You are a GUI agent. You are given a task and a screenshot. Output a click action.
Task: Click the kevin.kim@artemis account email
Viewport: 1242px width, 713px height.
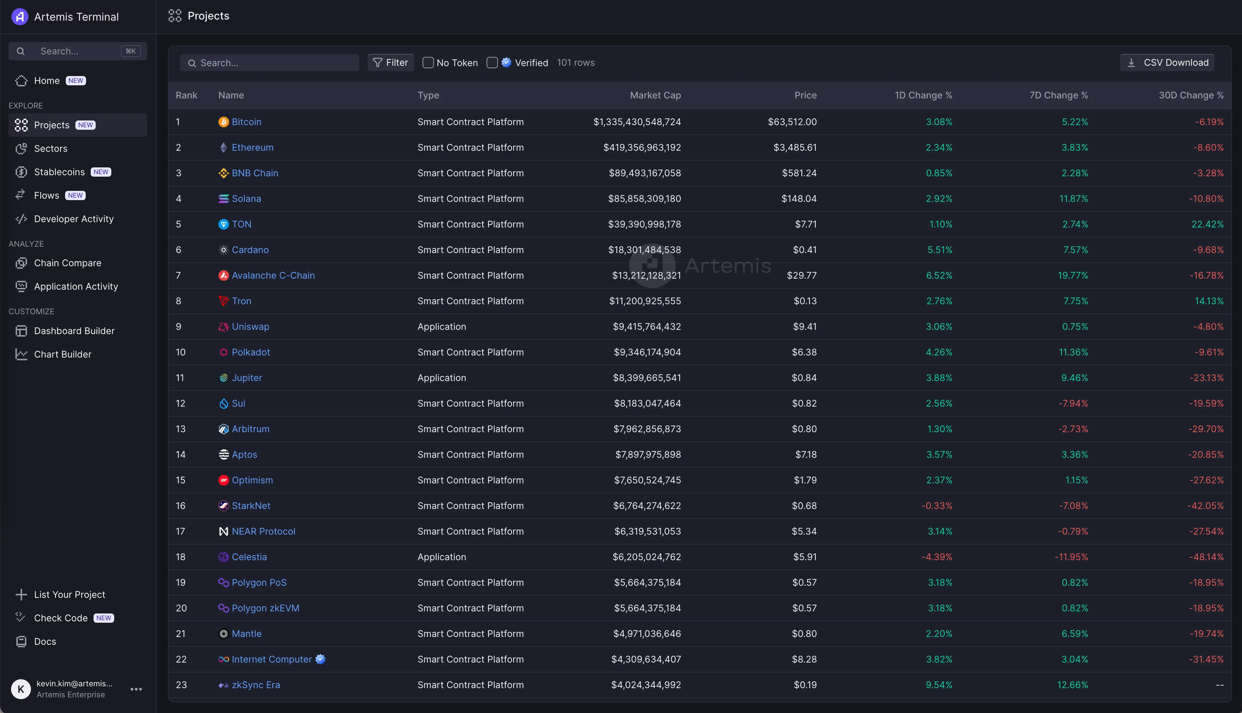click(x=74, y=683)
